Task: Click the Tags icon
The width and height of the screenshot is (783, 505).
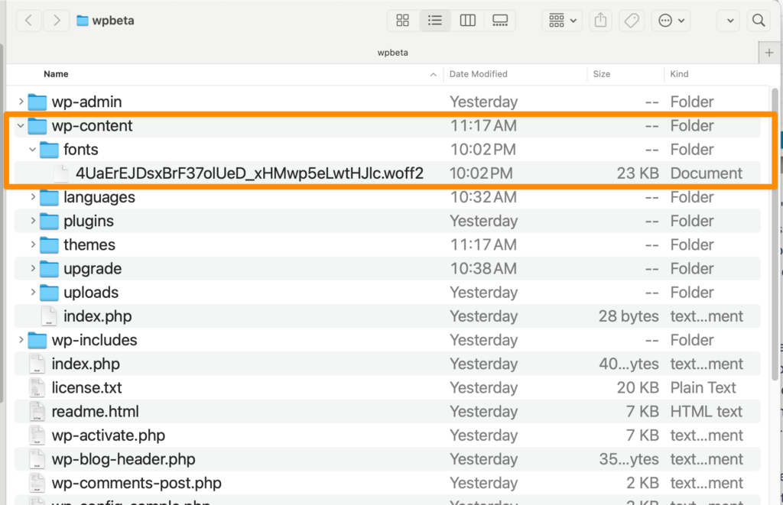Action: pyautogui.click(x=632, y=21)
